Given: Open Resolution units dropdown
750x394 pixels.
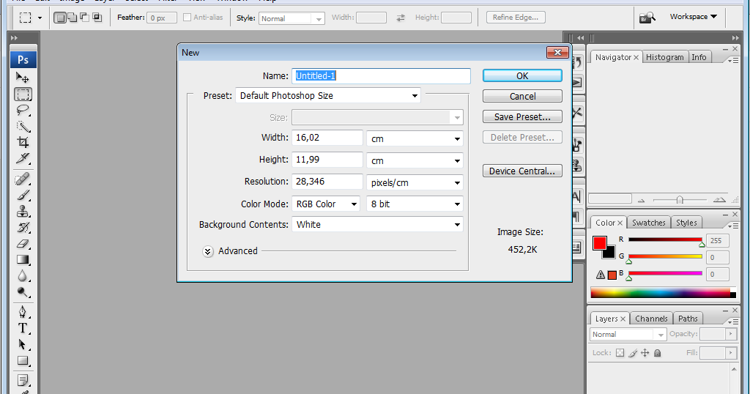Looking at the screenshot, I should (x=415, y=182).
